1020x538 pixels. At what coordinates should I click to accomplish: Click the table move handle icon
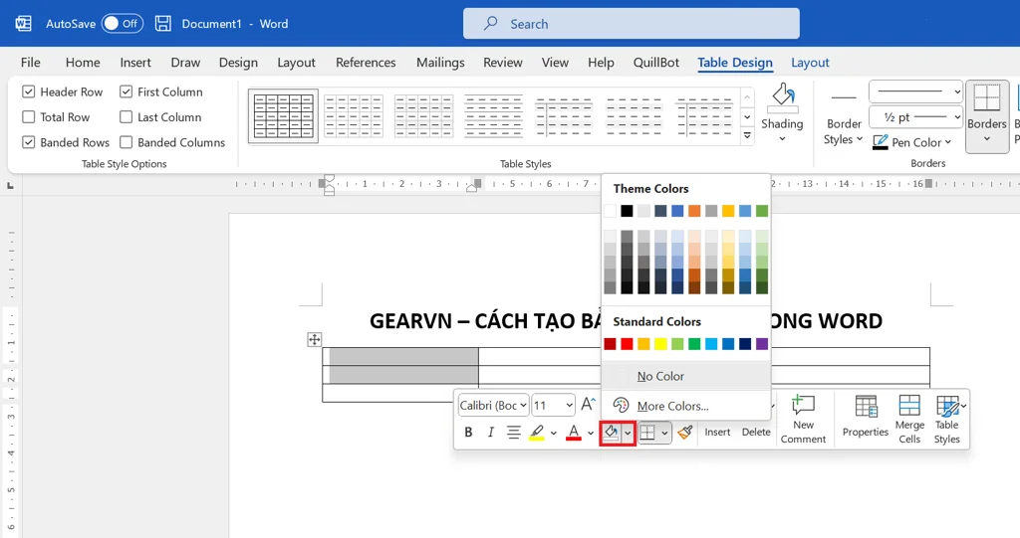tap(314, 339)
